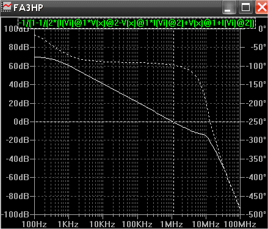Click the -150° phase axis label
268x229 pixels.
click(256, 84)
